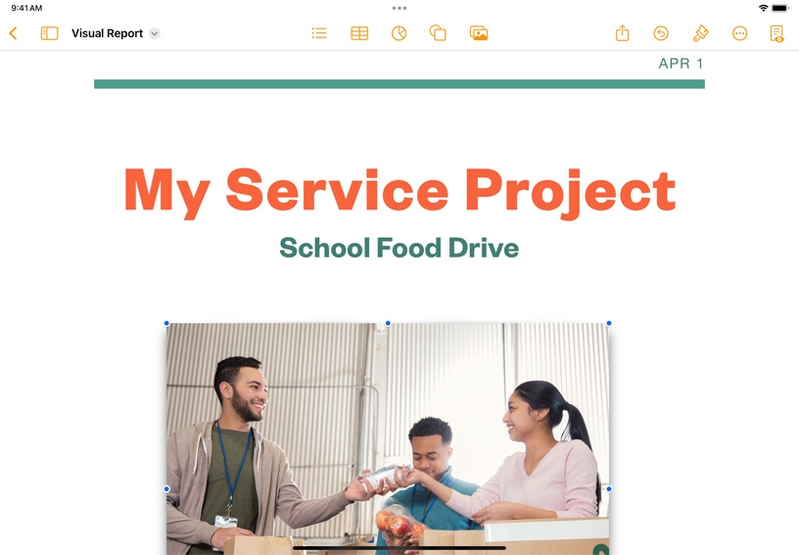Image resolution: width=799 pixels, height=555 pixels.
Task: Open the Visual Report title dropdown
Action: (x=155, y=33)
